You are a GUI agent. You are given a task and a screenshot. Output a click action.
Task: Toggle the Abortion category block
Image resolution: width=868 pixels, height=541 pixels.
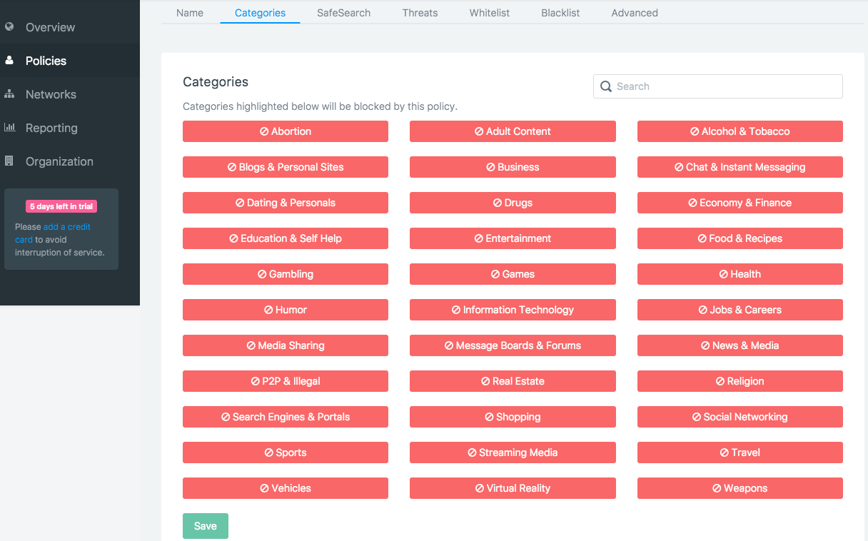pyautogui.click(x=286, y=131)
